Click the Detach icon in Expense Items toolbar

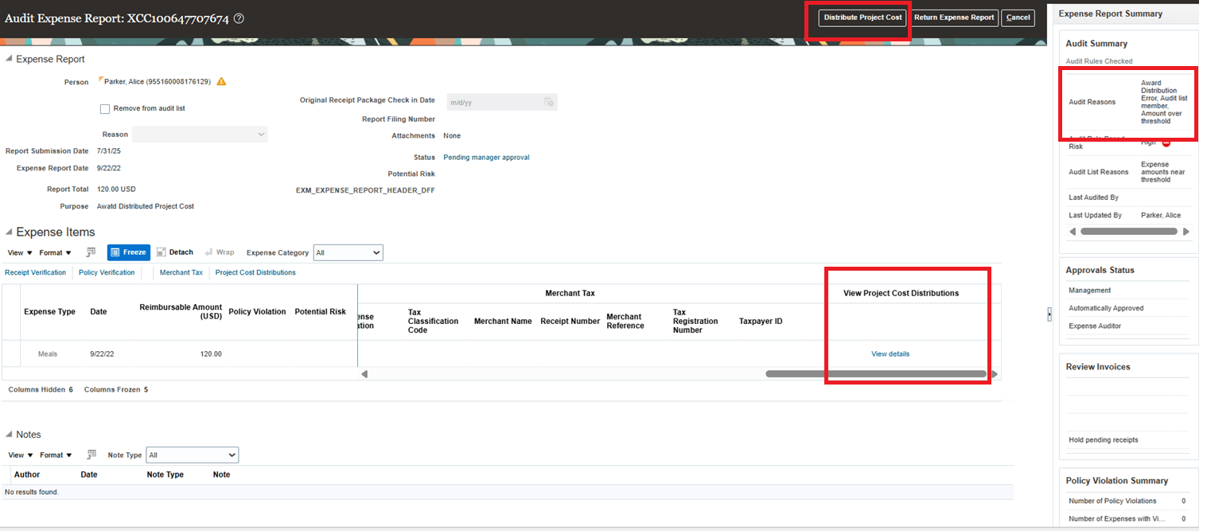(174, 252)
